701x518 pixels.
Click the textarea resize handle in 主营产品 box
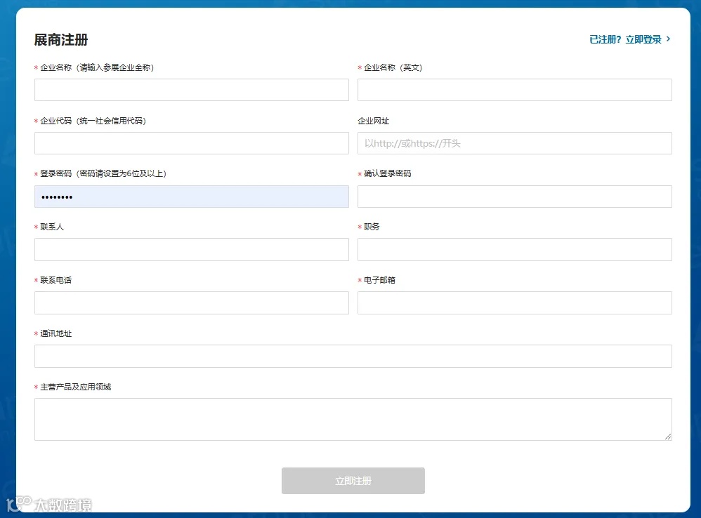668,437
